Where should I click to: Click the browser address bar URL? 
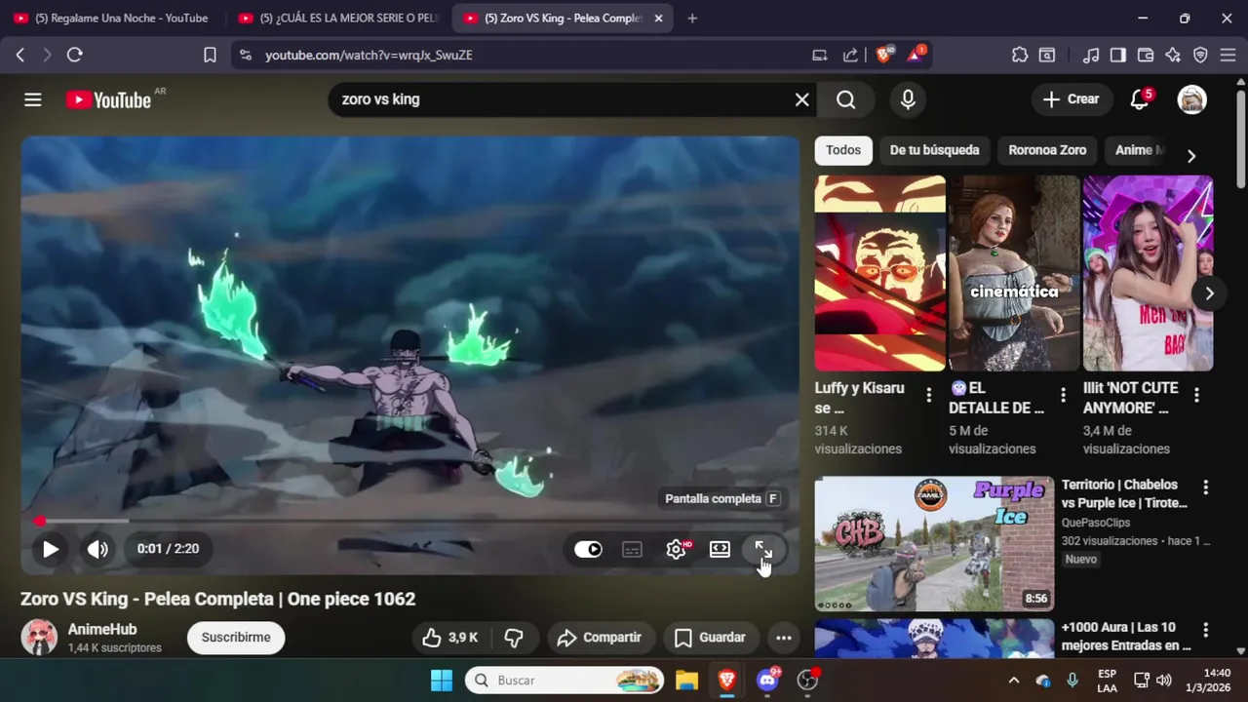[x=369, y=56]
